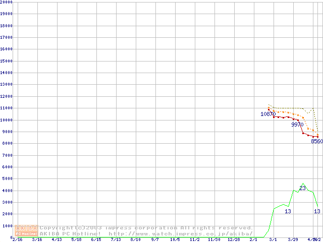323x242 pixels.
Task: Click the 6/15 date on the x-axis
Action: point(96,239)
